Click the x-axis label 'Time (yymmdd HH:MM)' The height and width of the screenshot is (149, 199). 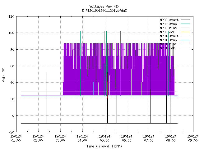point(104,146)
